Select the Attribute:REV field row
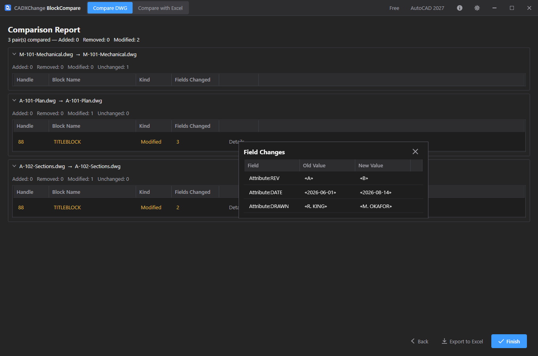Viewport: 538px width, 356px height. 333,178
